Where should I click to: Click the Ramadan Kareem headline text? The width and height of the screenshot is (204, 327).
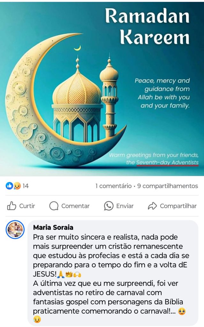click(147, 26)
